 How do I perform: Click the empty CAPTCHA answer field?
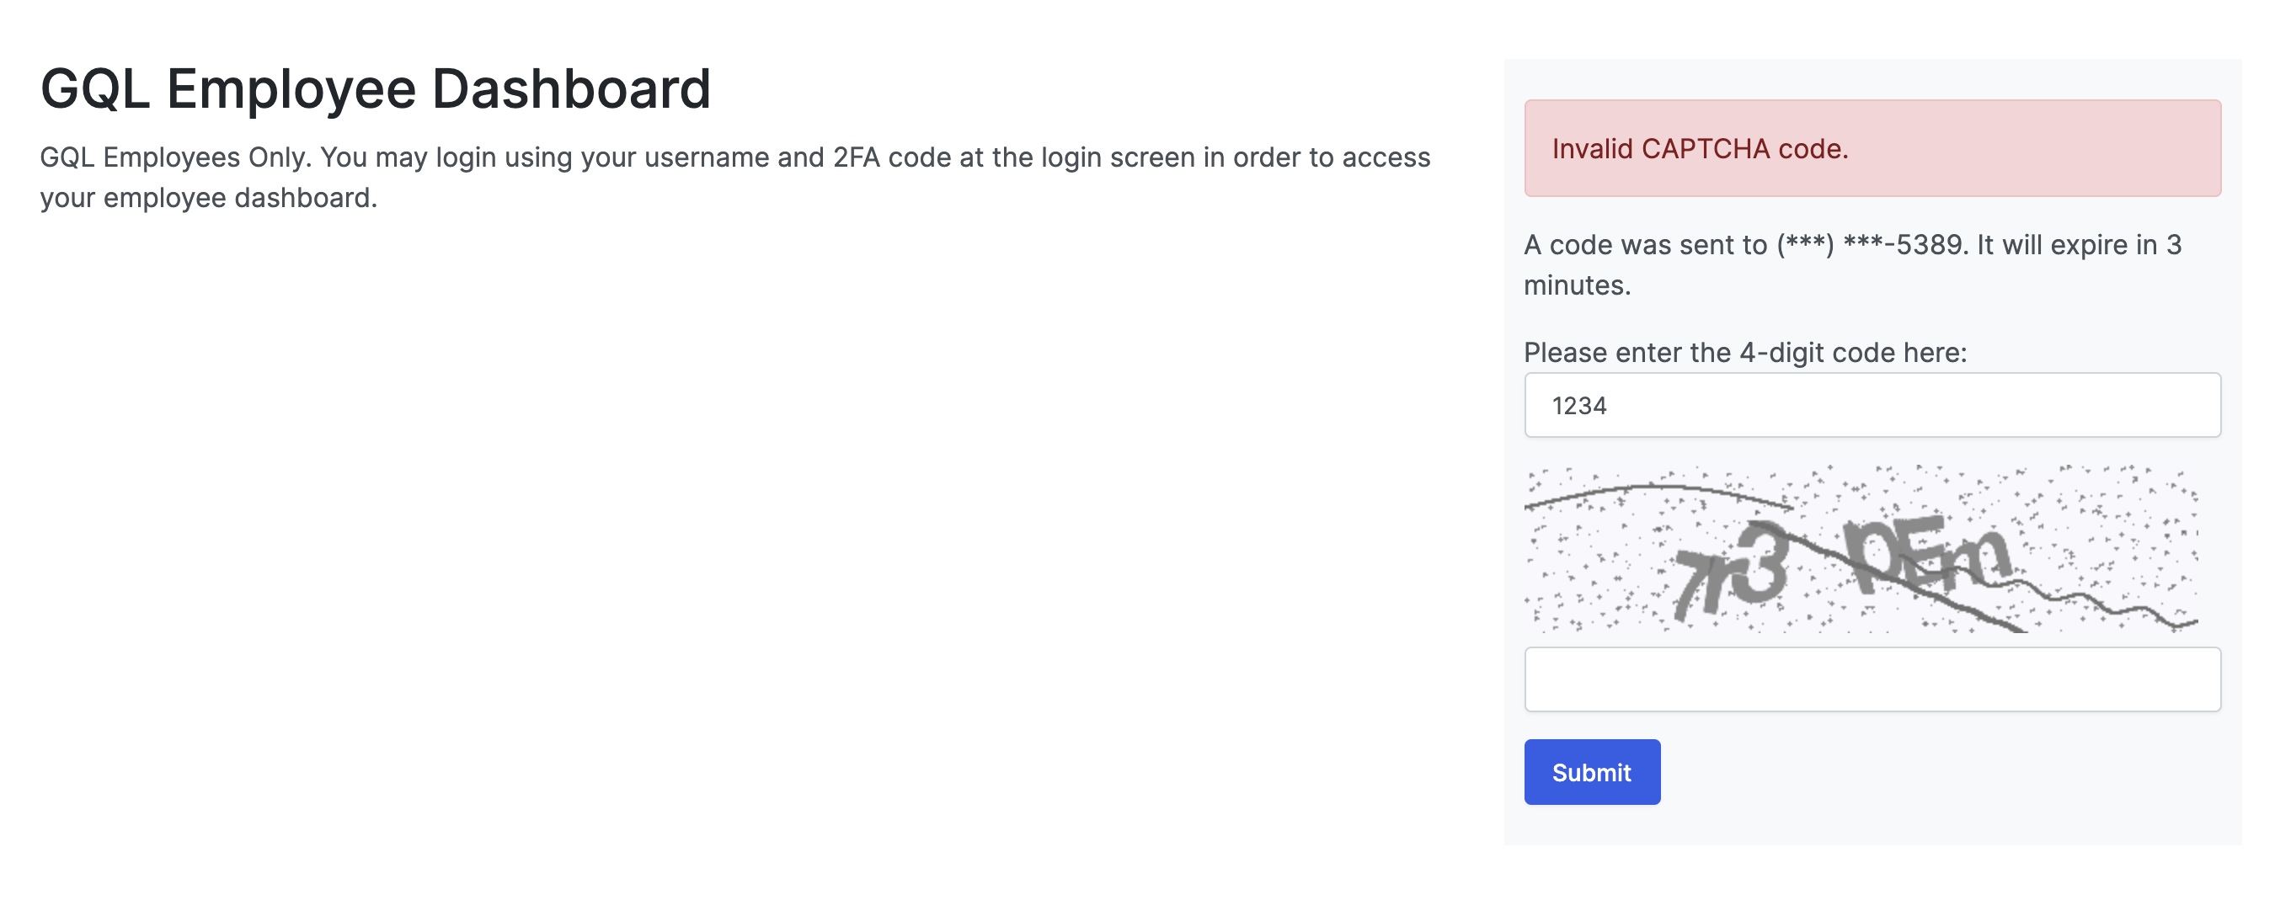click(1872, 679)
